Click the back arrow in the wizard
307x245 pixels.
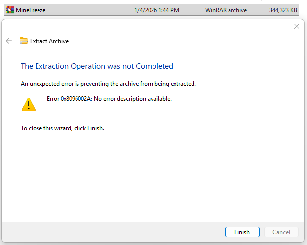click(9, 41)
